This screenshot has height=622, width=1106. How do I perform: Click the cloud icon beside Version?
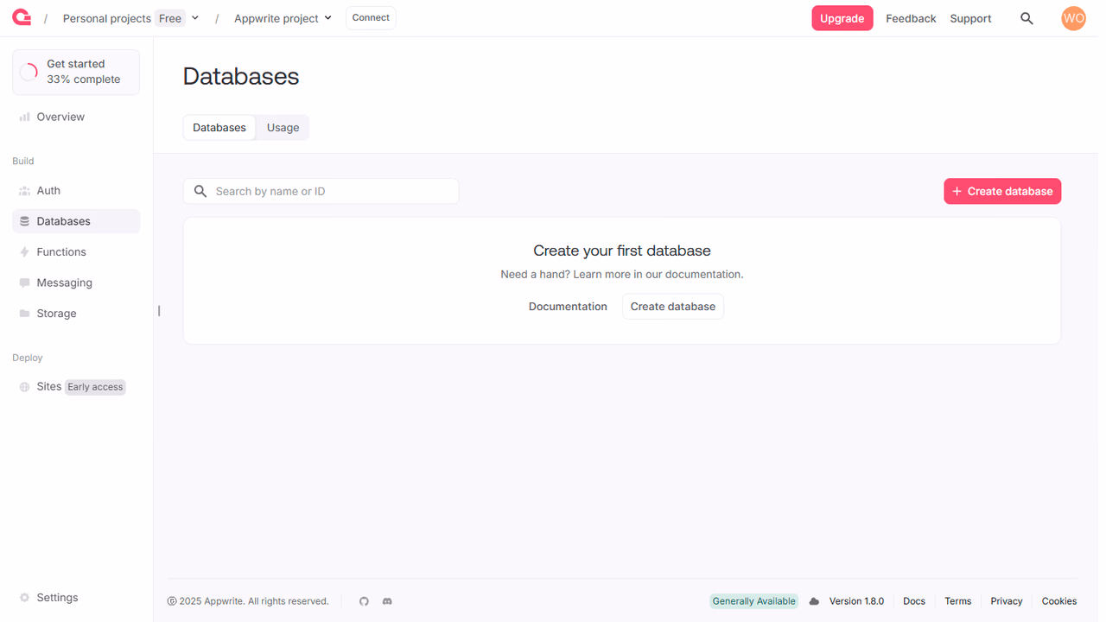click(814, 601)
